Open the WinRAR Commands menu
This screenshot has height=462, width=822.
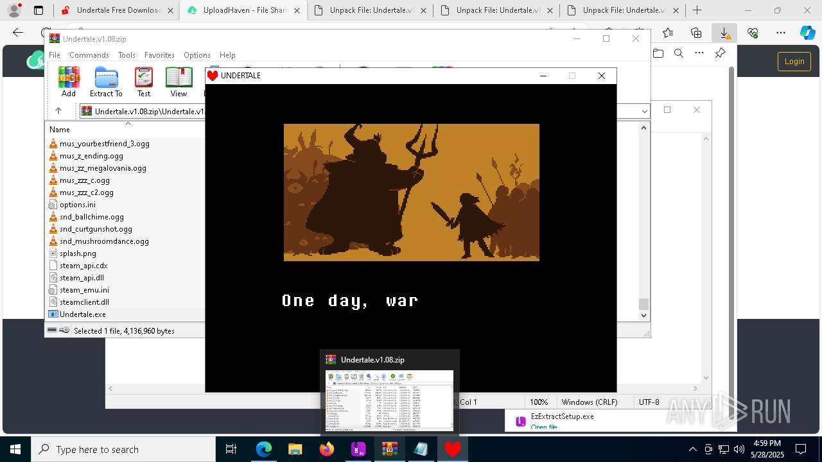pyautogui.click(x=89, y=55)
